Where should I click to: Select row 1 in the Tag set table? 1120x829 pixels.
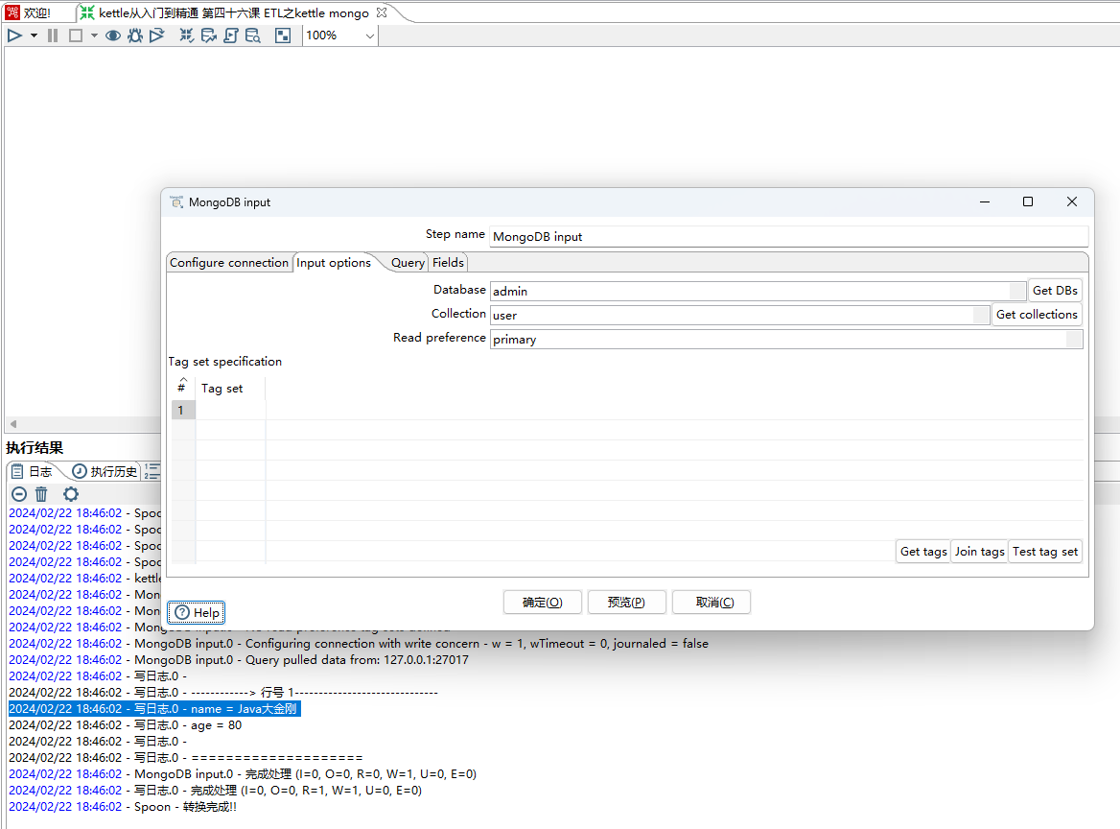click(x=182, y=410)
